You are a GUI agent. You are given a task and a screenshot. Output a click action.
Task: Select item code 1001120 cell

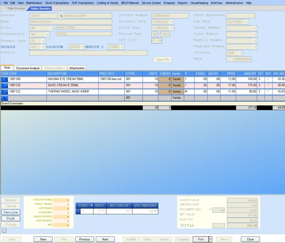tap(27, 85)
